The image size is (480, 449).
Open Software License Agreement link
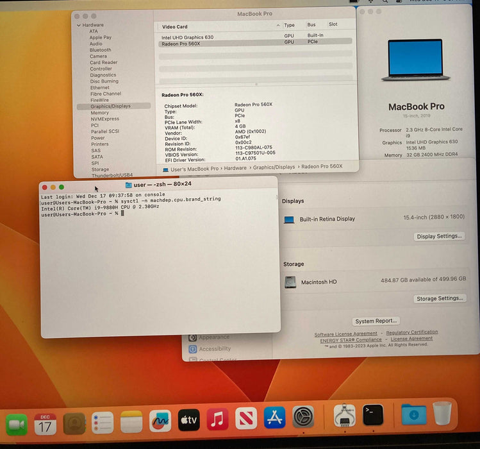(345, 334)
